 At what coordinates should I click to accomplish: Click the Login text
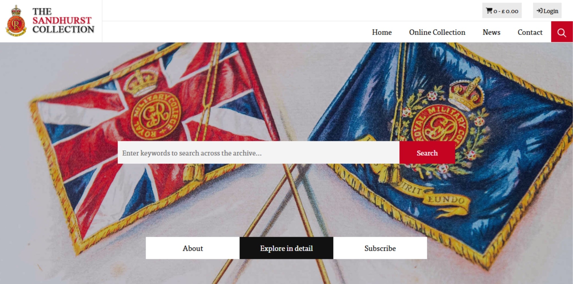click(x=551, y=11)
